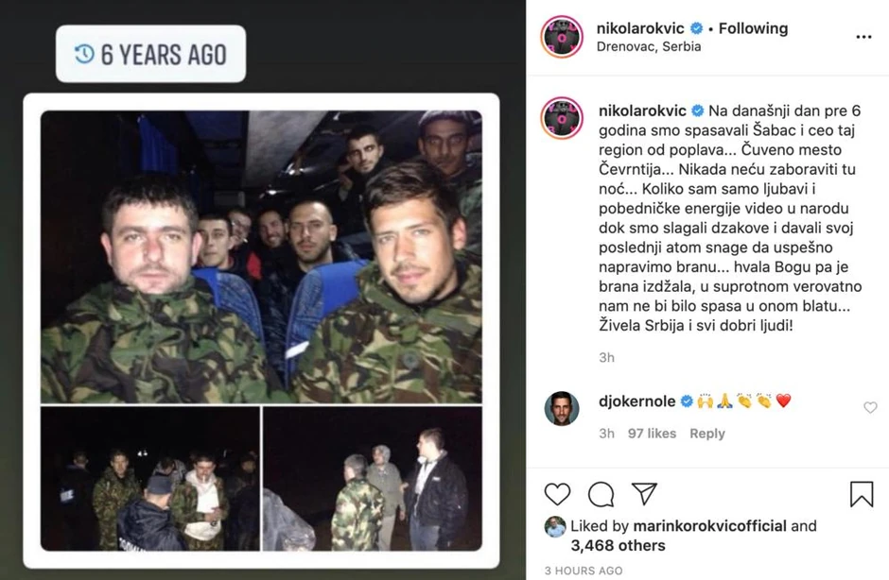Click the clock icon on the 6 Years Ago badge

84,54
